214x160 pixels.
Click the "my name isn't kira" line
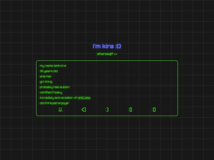[x=53, y=66]
